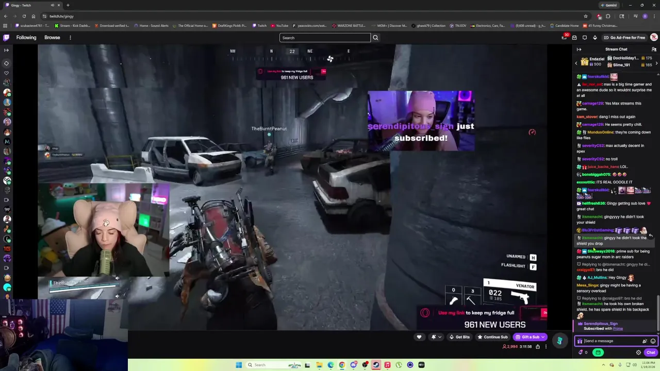Click the green S channel extension icon
Viewport: 660px width, 371px height.
[559, 341]
